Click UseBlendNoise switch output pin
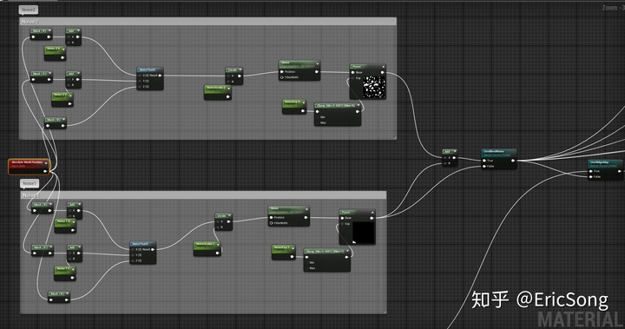The image size is (625, 329). (x=513, y=161)
